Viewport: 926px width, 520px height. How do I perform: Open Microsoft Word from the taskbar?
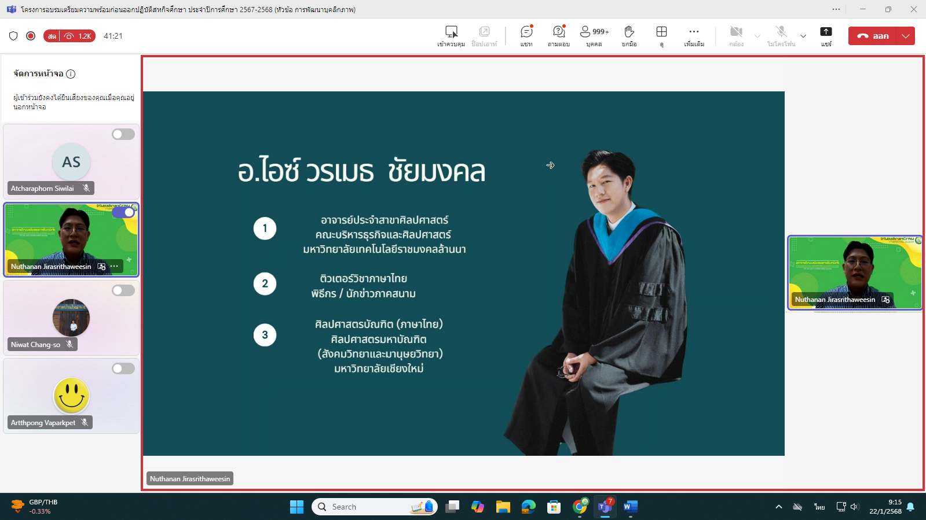[631, 507]
